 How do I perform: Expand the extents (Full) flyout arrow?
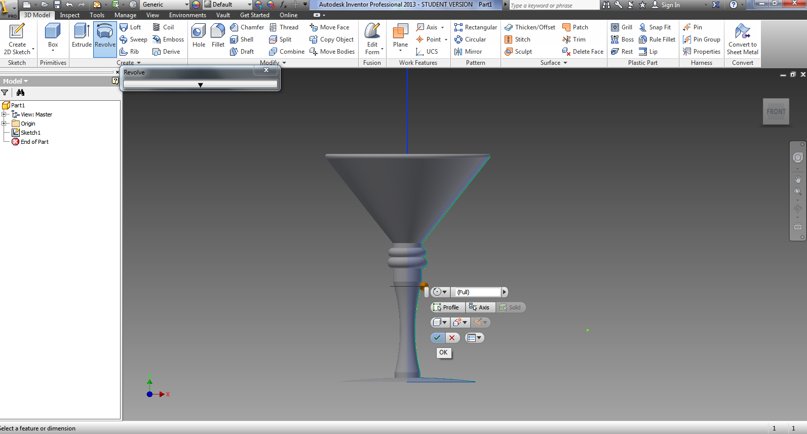pos(505,292)
